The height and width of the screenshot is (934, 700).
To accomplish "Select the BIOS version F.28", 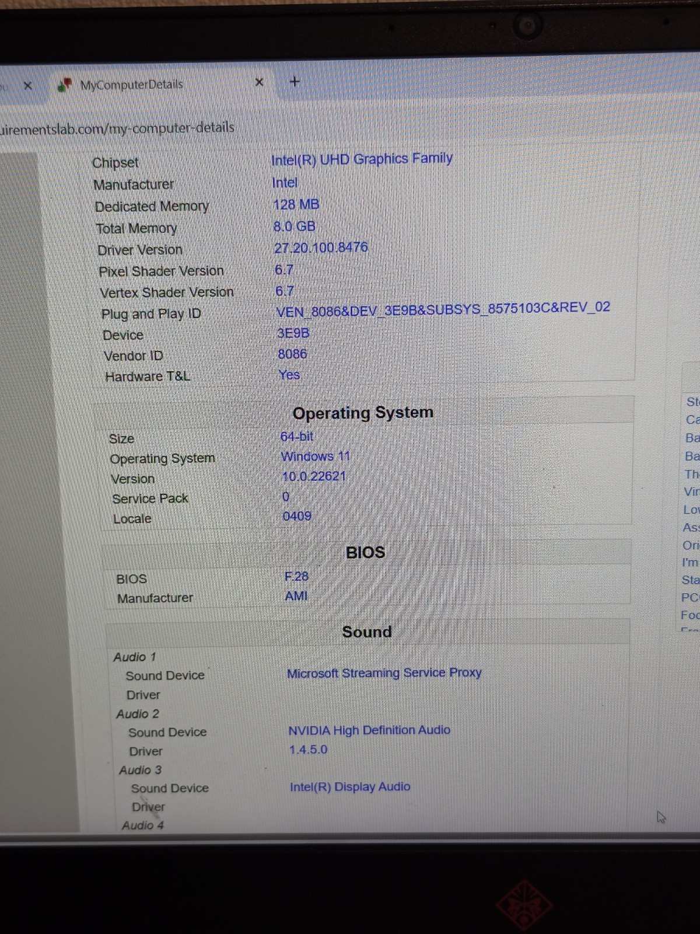I will tap(296, 577).
